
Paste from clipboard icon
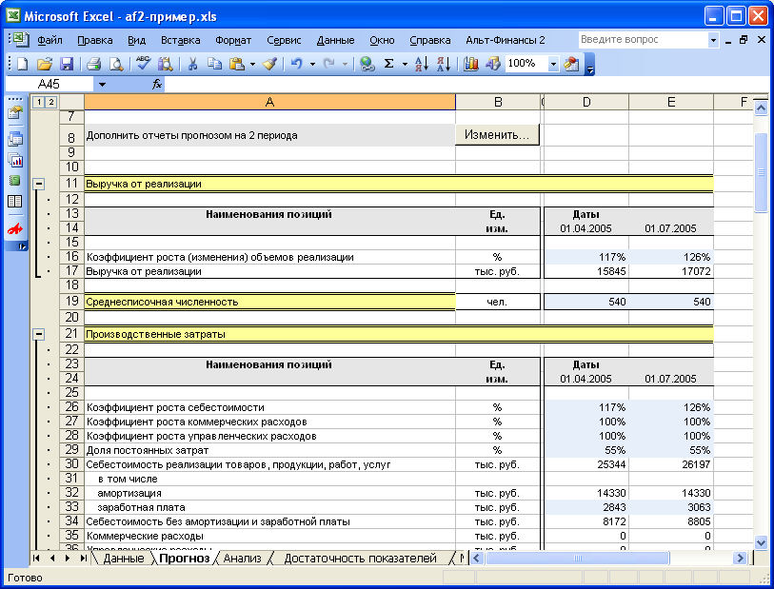point(237,64)
